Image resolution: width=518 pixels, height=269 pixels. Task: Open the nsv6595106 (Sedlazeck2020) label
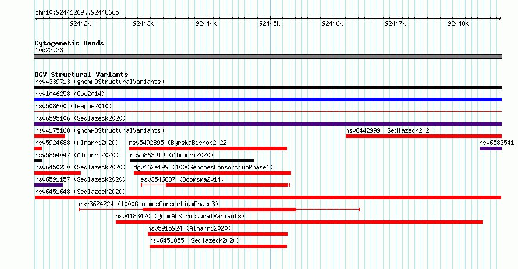(80, 118)
